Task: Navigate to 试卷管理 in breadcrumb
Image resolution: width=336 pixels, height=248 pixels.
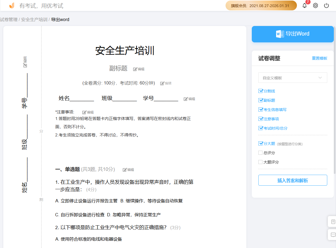Action: [8, 19]
